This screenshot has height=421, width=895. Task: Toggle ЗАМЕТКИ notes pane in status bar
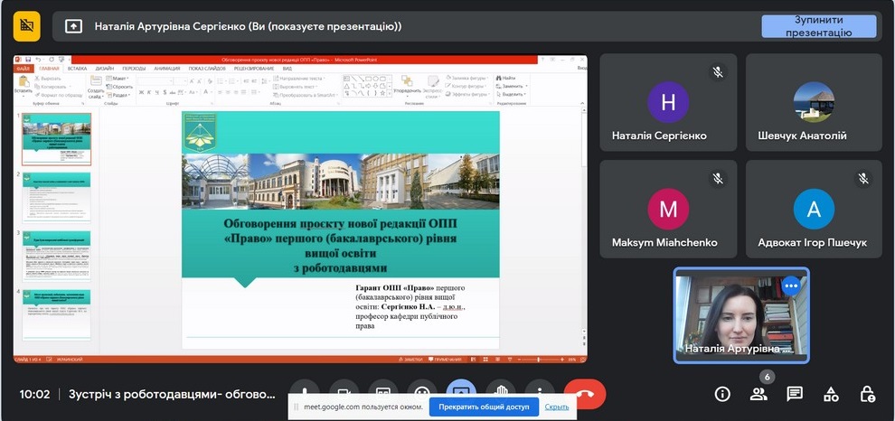[x=411, y=360]
